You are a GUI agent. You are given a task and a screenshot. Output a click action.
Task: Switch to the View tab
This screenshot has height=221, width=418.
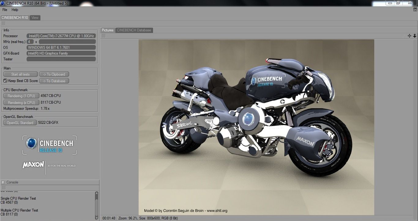point(35,18)
